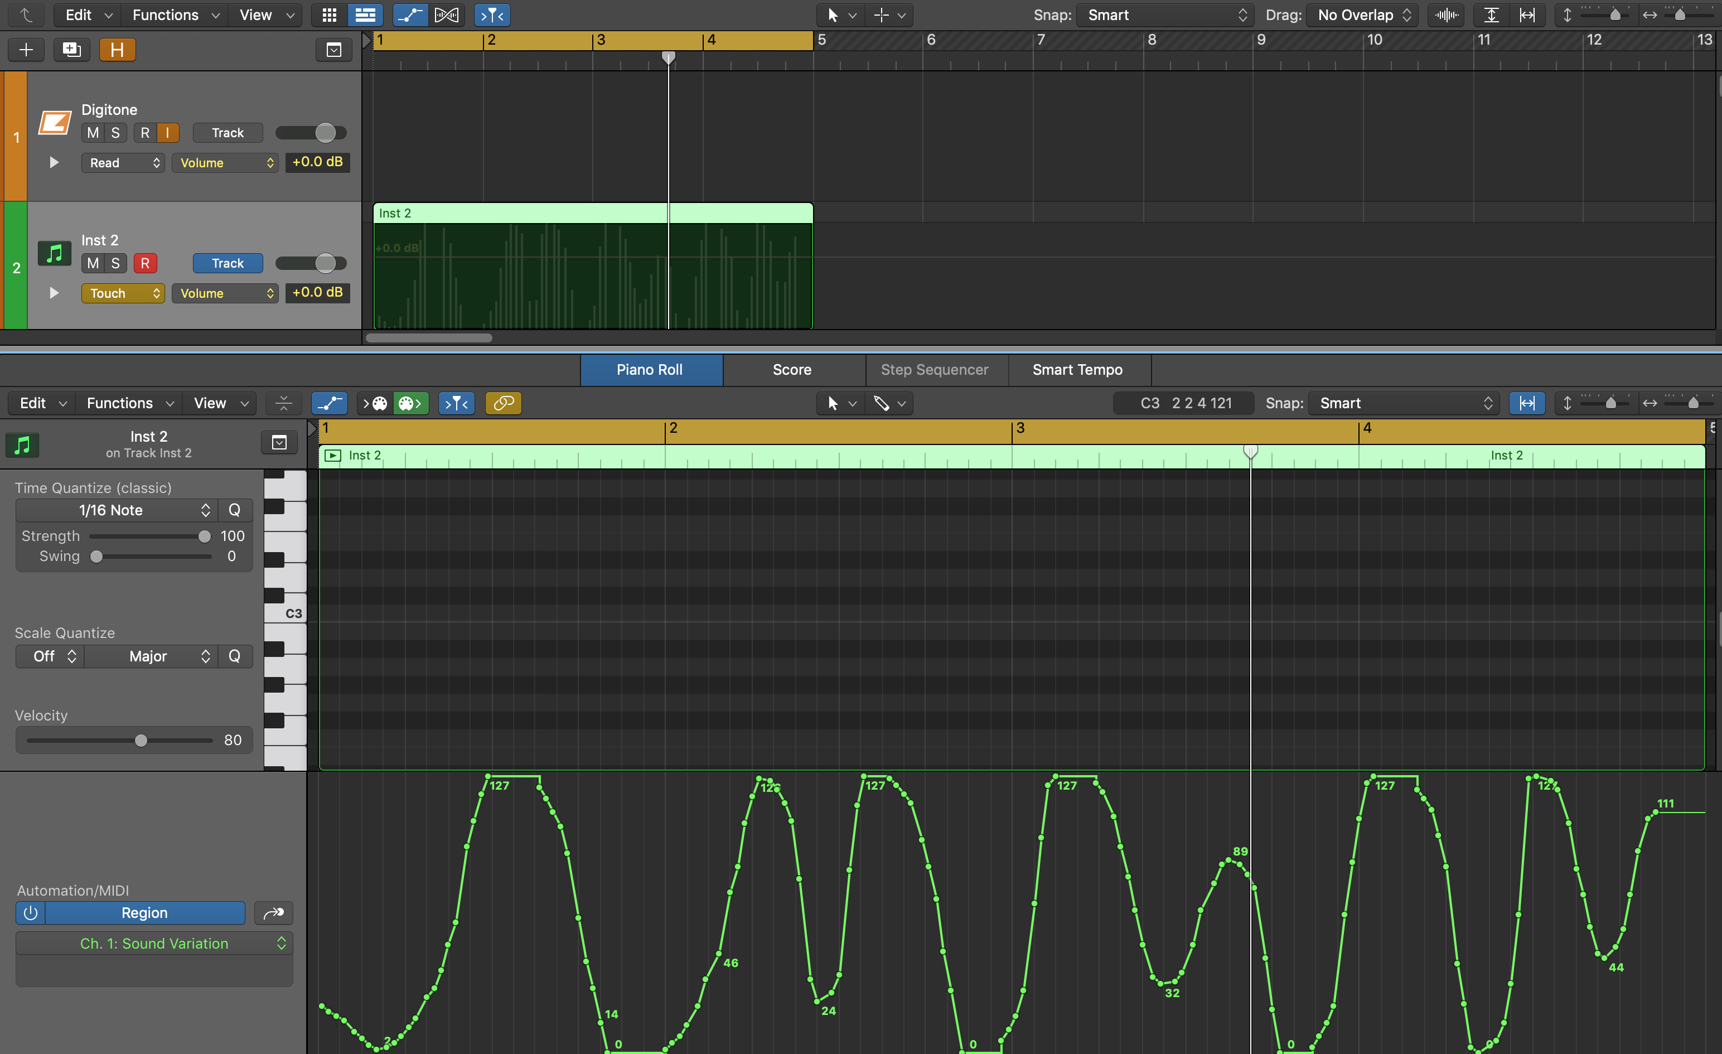
Task: Adjust the Velocity slider handle
Action: pyautogui.click(x=141, y=740)
